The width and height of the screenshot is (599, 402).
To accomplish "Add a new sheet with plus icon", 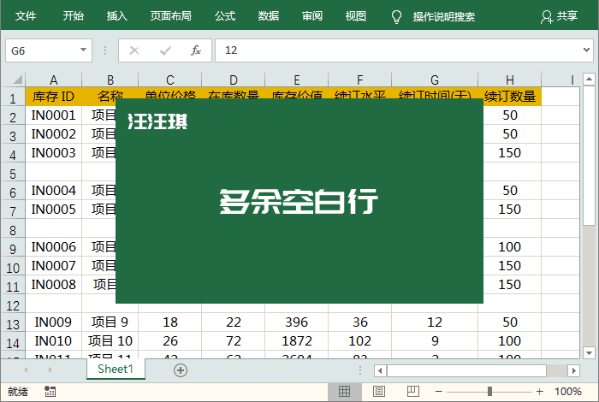I will tap(181, 370).
